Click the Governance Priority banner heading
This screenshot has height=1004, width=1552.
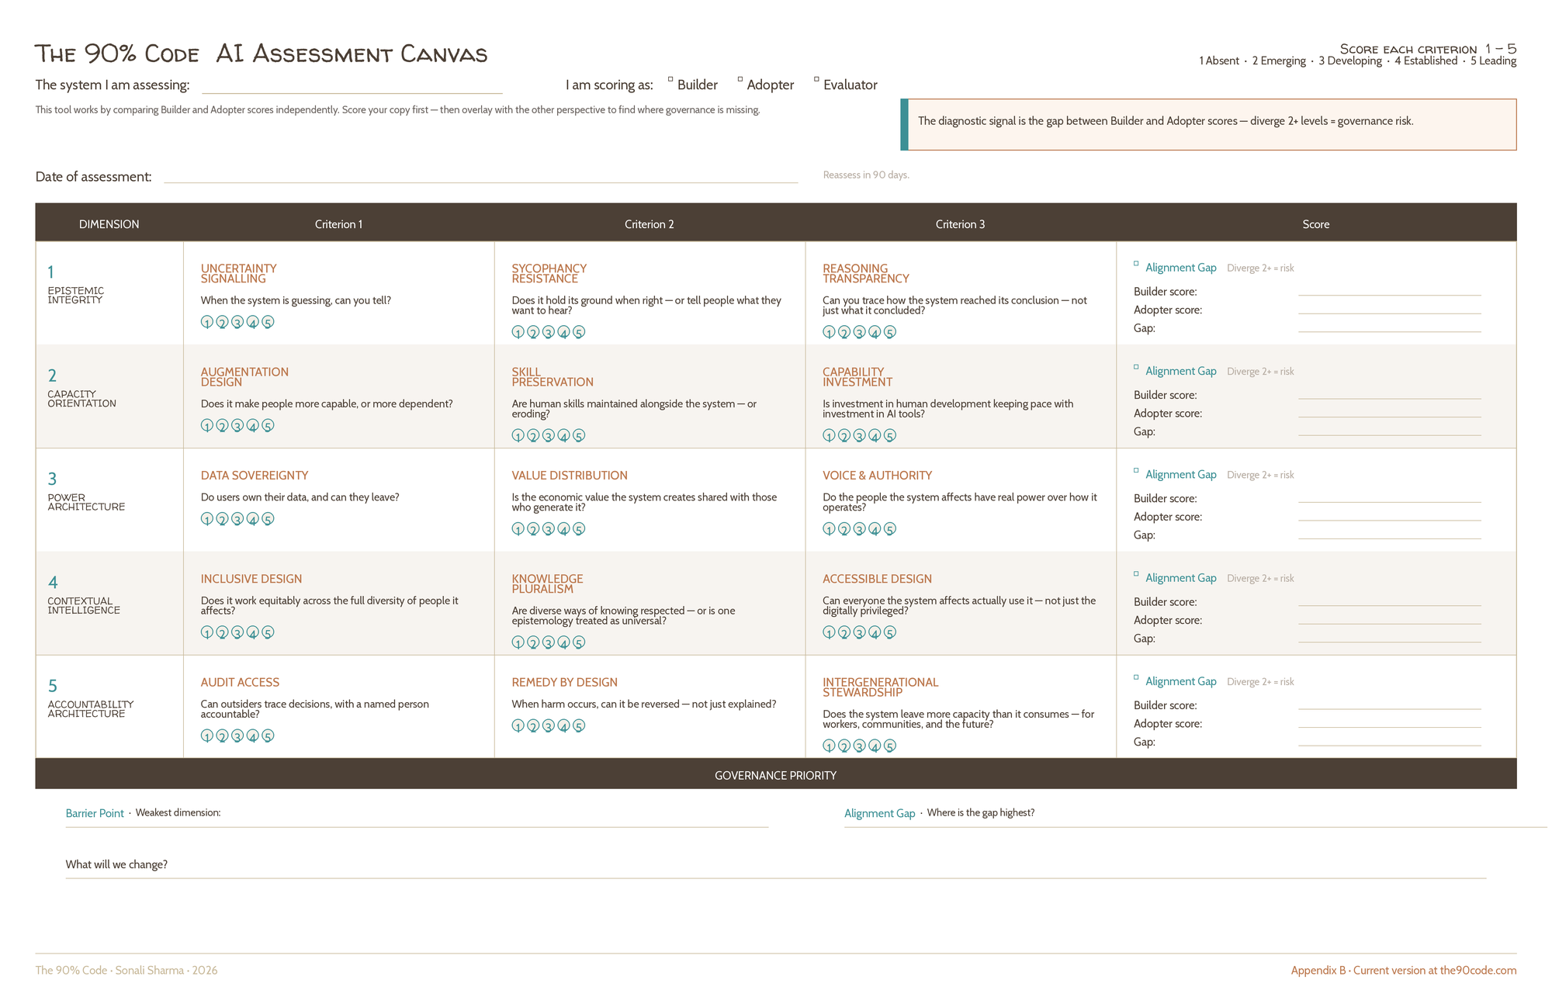[x=775, y=775]
